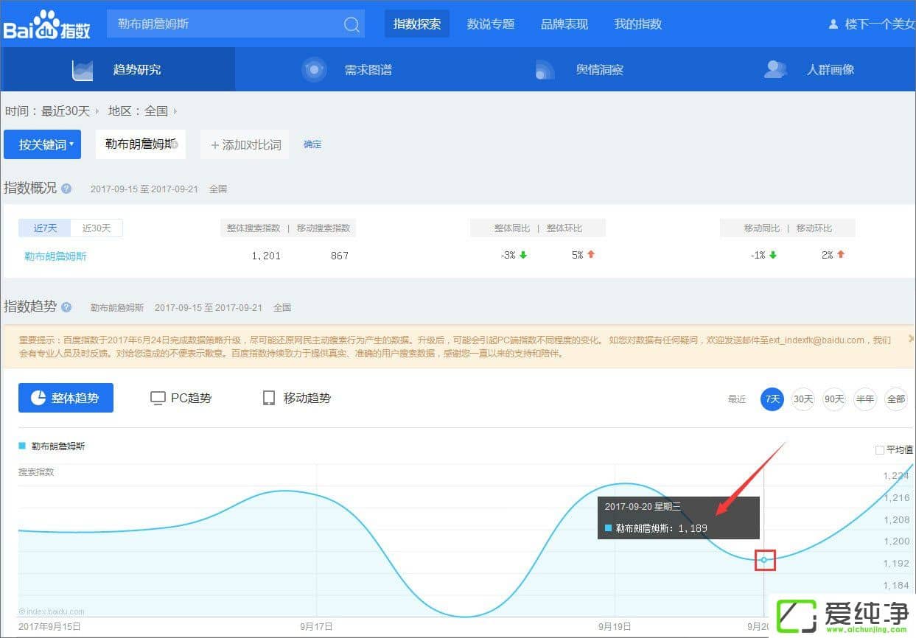916x638 pixels.
Task: Toggle the 勒布朗詹姆斯 legend color square
Action: [22, 446]
